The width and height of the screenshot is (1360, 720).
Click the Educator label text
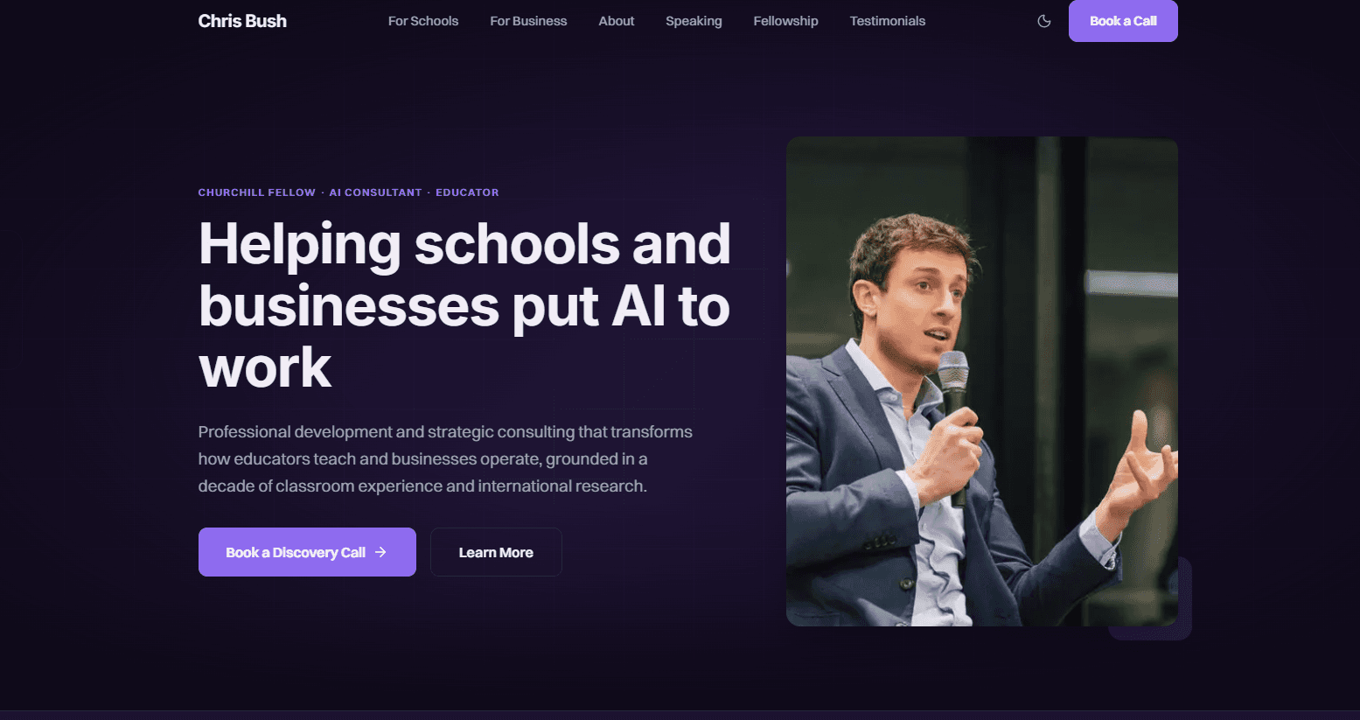tap(467, 192)
